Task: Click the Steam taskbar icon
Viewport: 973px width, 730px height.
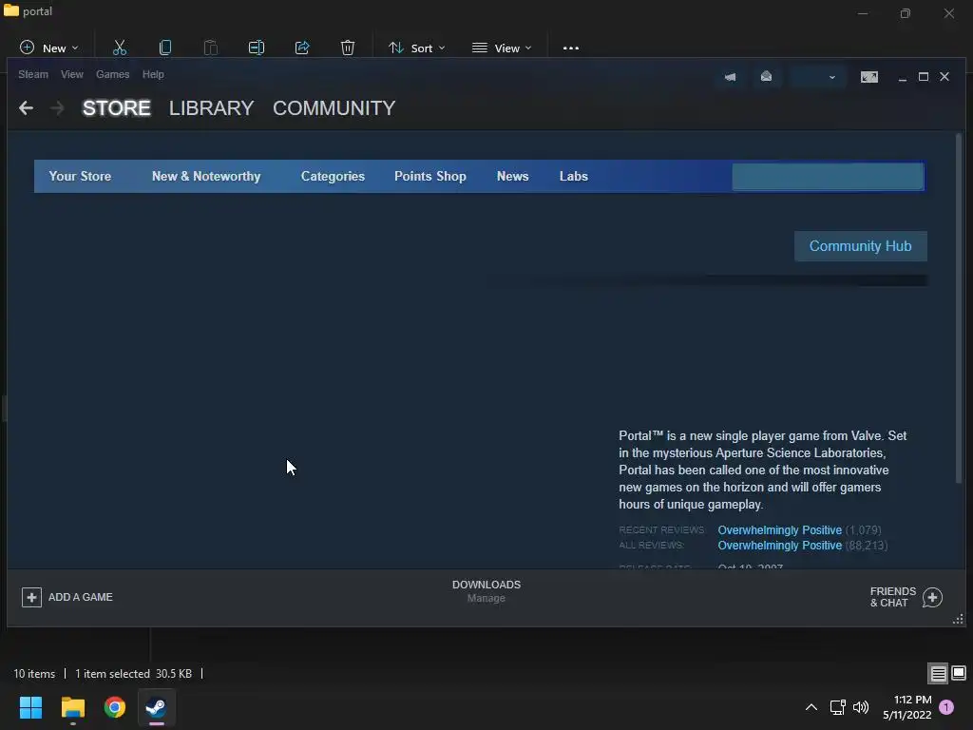Action: pos(157,707)
